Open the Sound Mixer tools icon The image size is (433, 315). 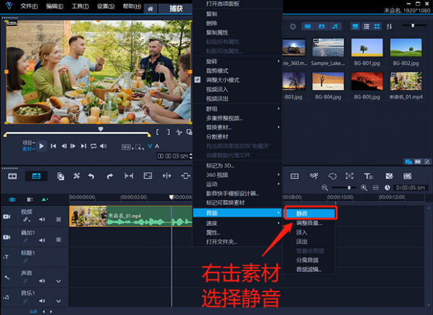tap(76, 176)
